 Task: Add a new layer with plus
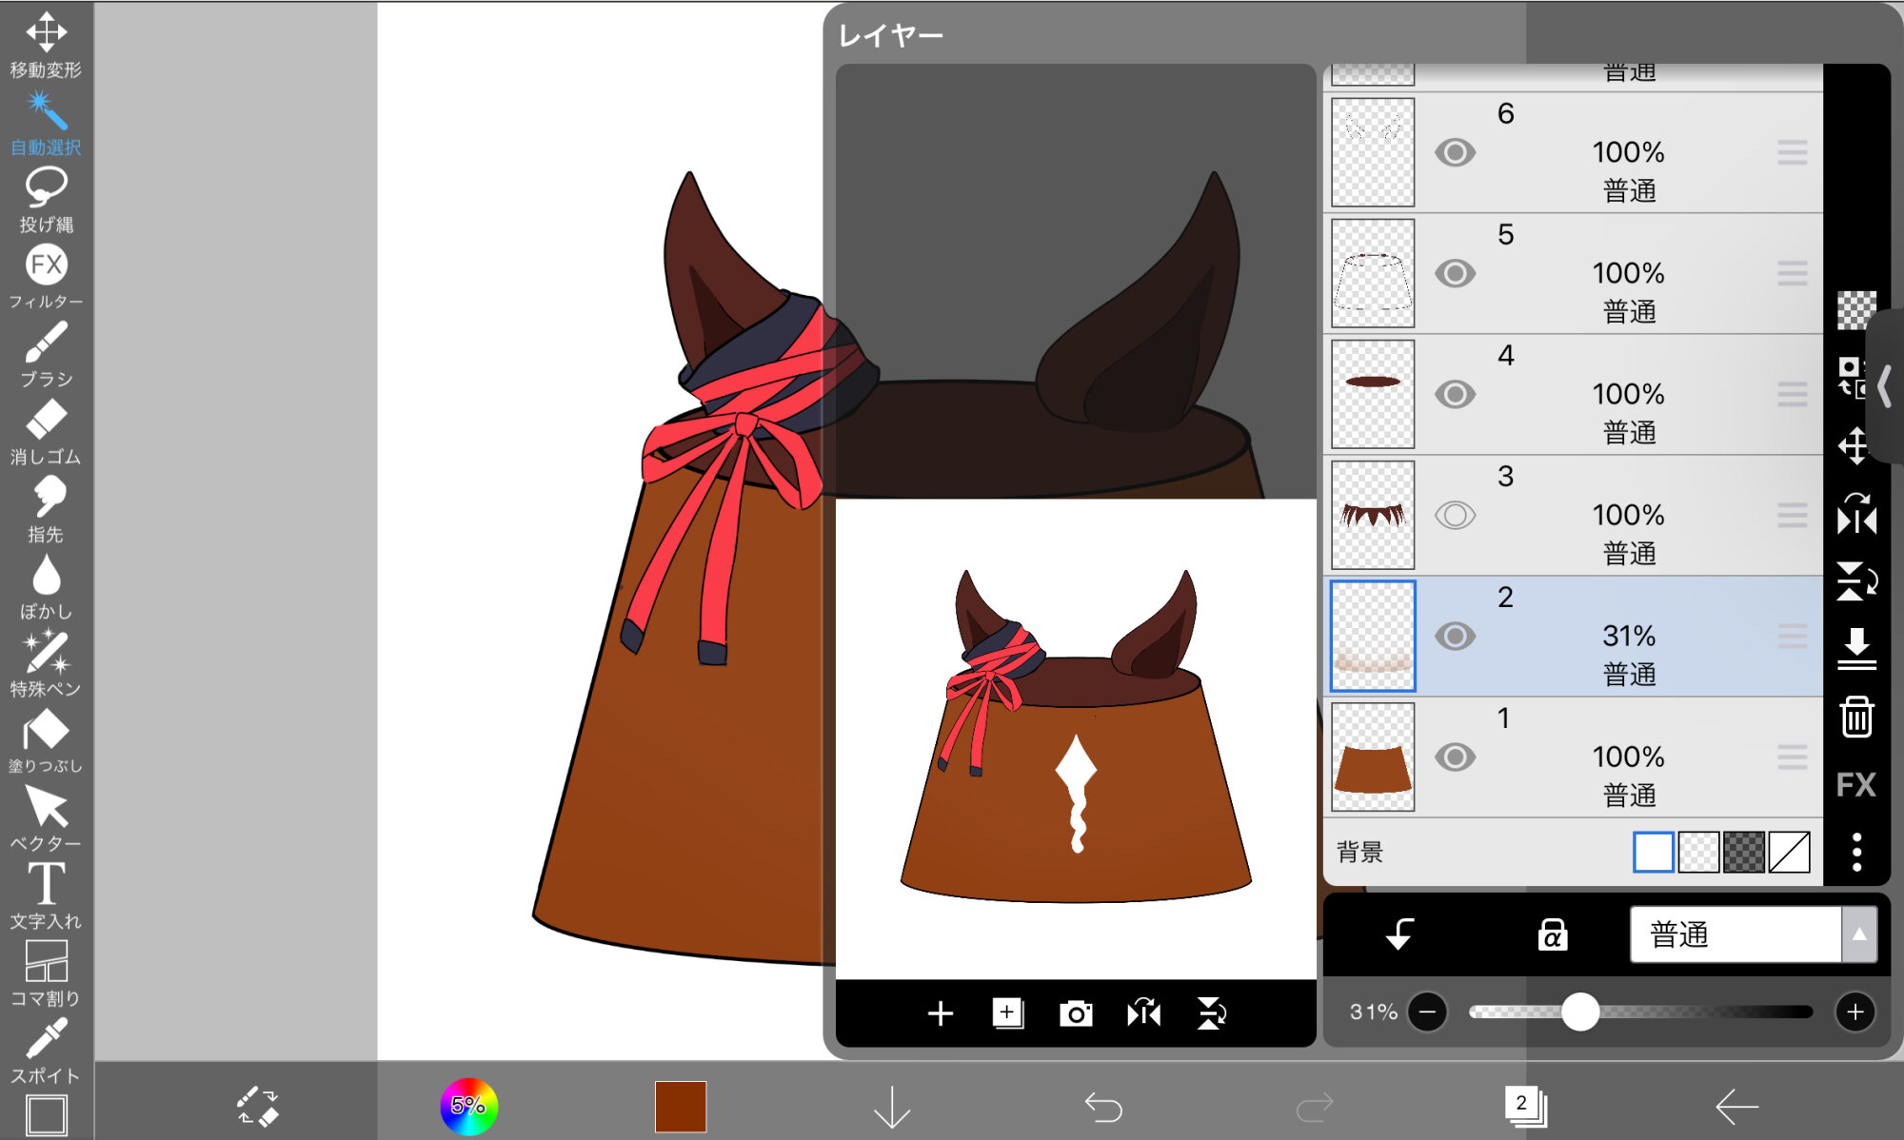click(940, 1013)
